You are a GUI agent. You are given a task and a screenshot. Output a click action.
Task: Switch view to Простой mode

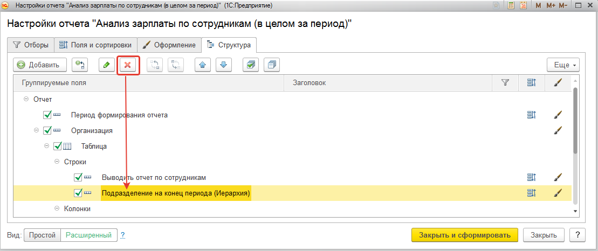(43, 235)
